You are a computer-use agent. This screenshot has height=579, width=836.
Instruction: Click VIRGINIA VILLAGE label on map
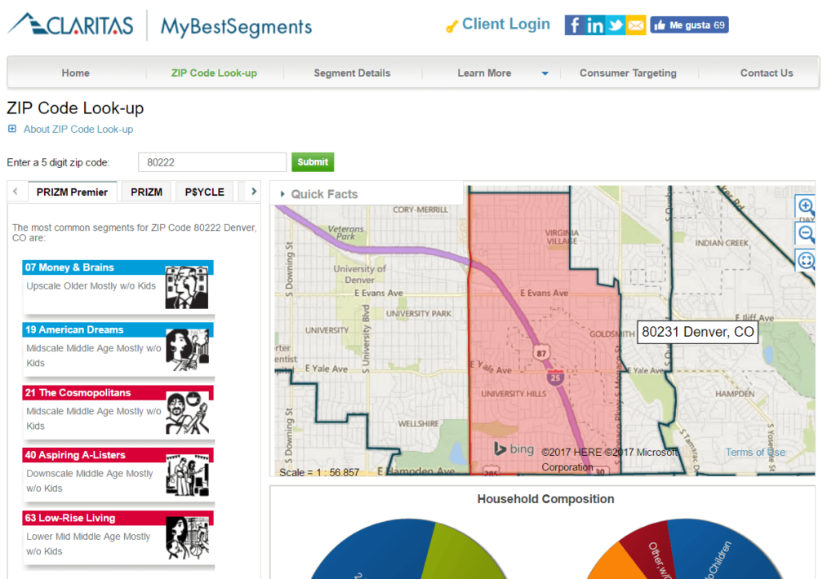[x=562, y=236]
